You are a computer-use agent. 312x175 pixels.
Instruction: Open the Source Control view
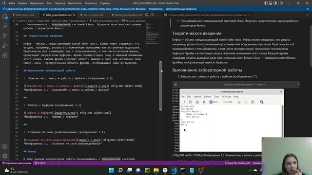(5, 35)
